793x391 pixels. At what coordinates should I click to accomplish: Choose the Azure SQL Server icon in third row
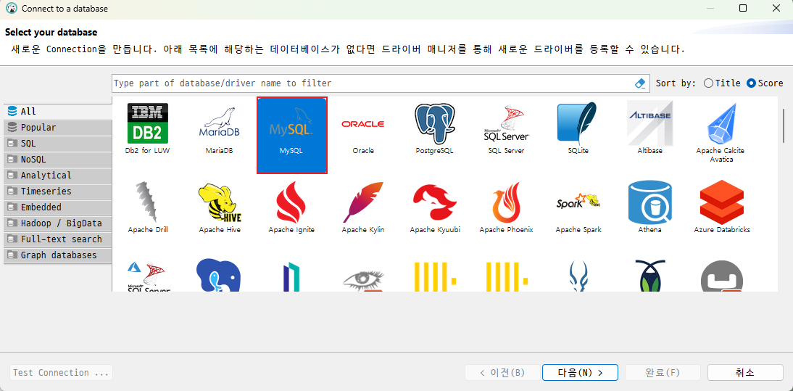(148, 276)
